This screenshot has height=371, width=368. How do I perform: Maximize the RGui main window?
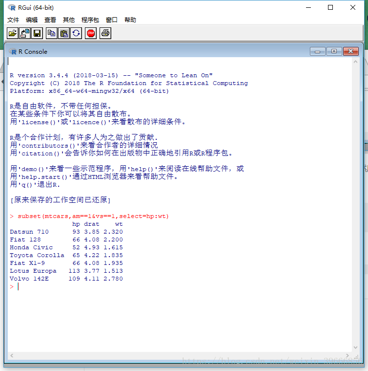pos(330,7)
